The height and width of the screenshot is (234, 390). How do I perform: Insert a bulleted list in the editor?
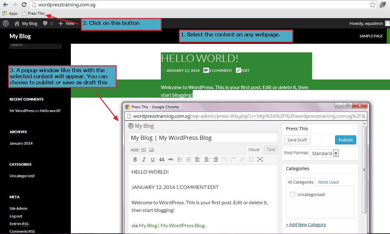(180, 159)
